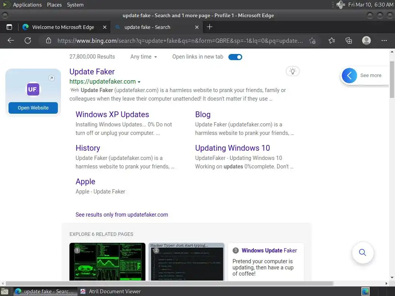395x296 pixels.
Task: Click show desktop icon in bottom panel
Action: click(5, 291)
